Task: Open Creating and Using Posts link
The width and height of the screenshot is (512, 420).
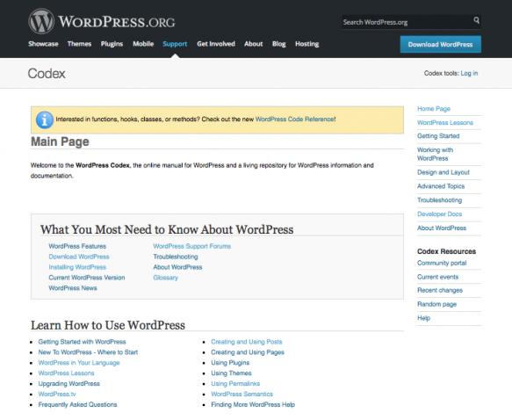Action: pos(247,342)
